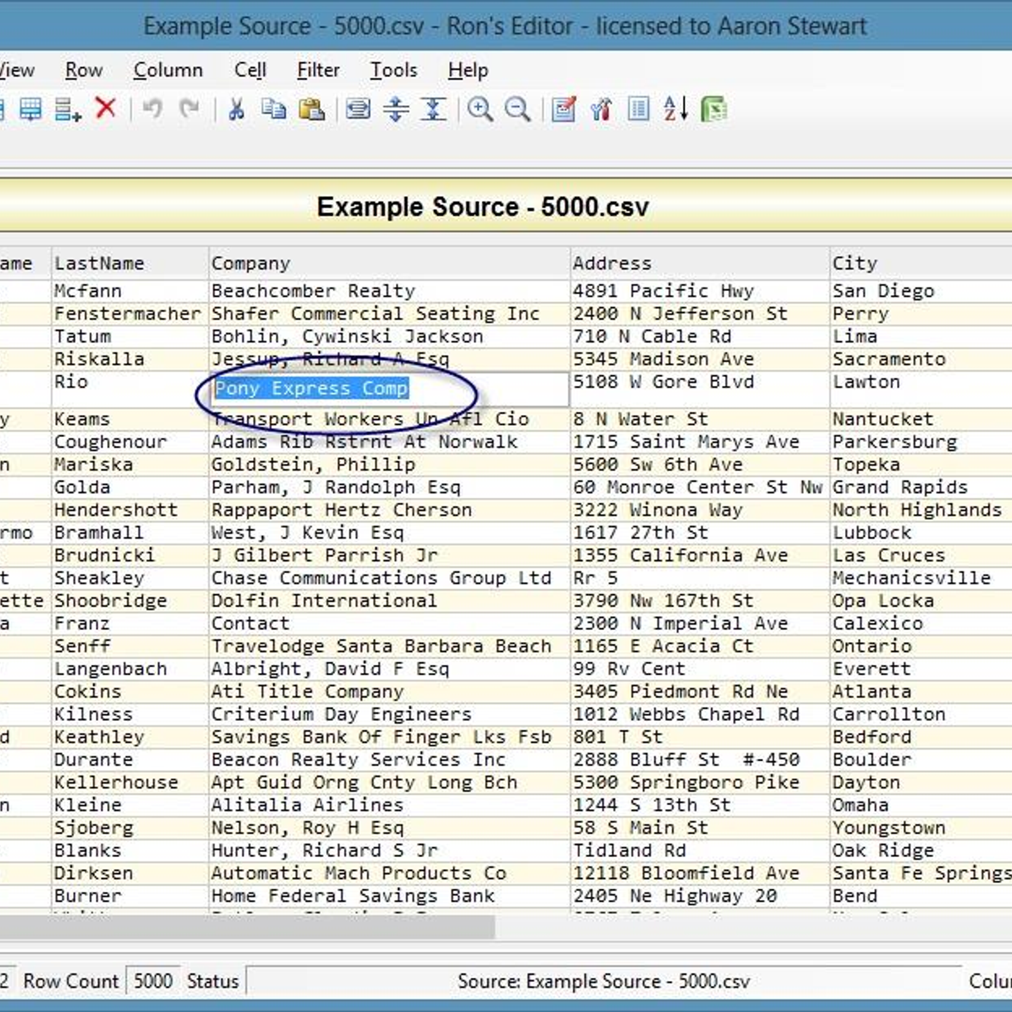This screenshot has height=1012, width=1012.
Task: Click the collapse row height icon
Action: pos(434,109)
